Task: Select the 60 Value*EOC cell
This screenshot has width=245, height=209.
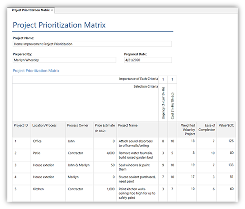Action: click(x=226, y=193)
